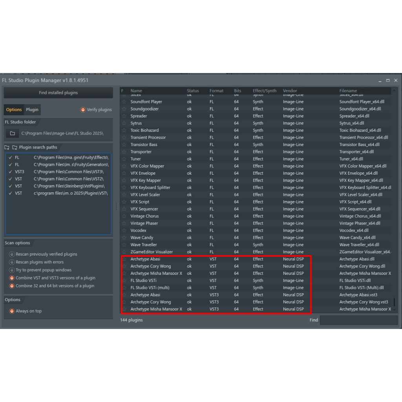The image size is (402, 402).
Task: Sort the list by Name column
Action: pos(136,91)
